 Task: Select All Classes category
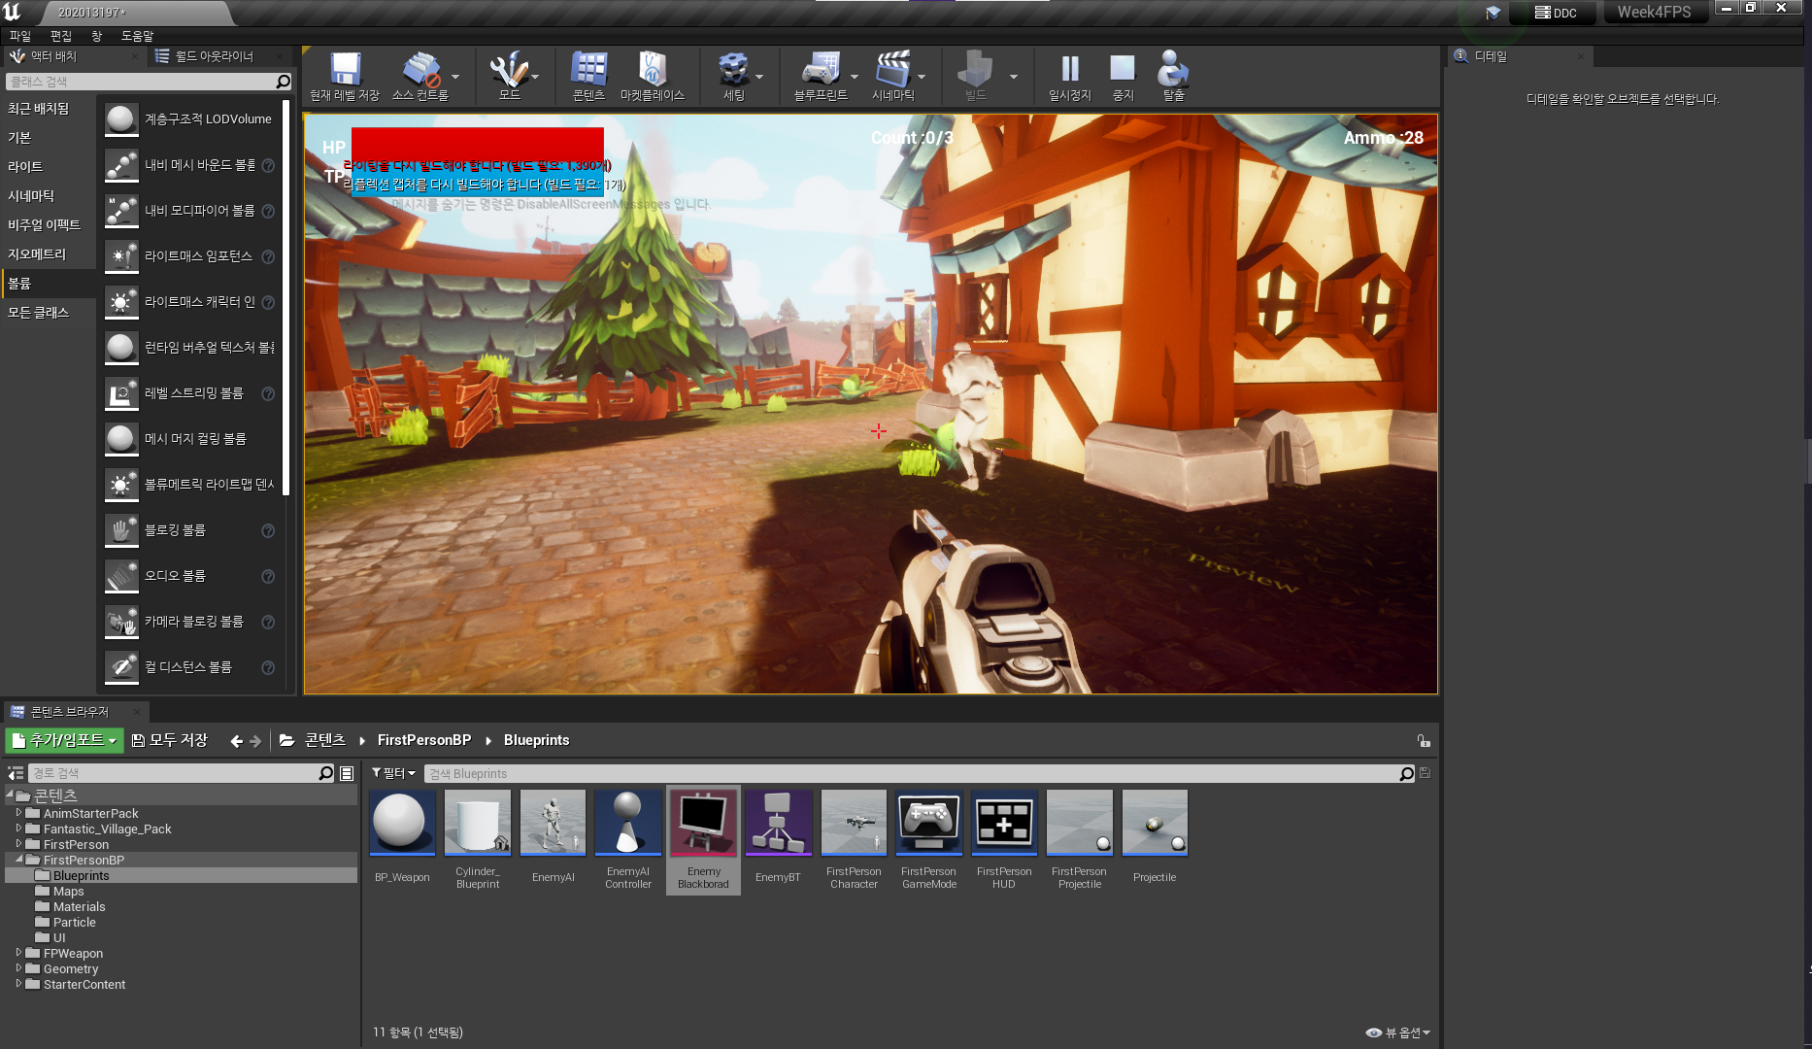tap(38, 313)
